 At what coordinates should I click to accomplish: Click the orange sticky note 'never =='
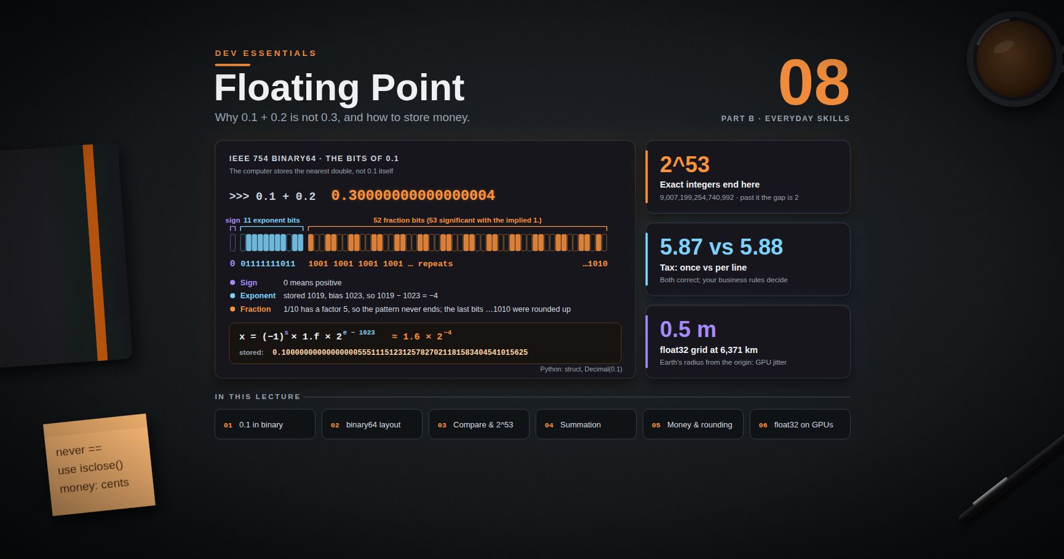(99, 465)
